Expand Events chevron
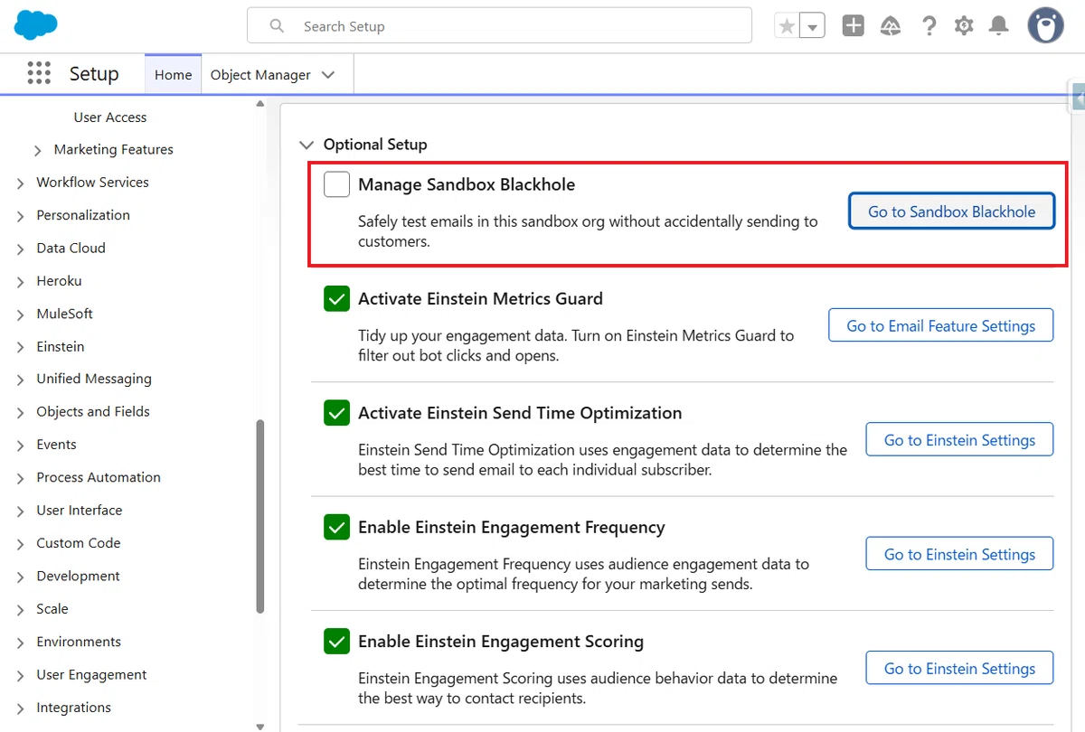1085x732 pixels. coord(21,446)
